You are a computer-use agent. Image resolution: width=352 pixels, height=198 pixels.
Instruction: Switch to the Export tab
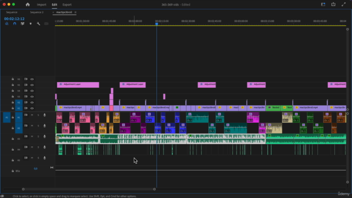point(67,4)
